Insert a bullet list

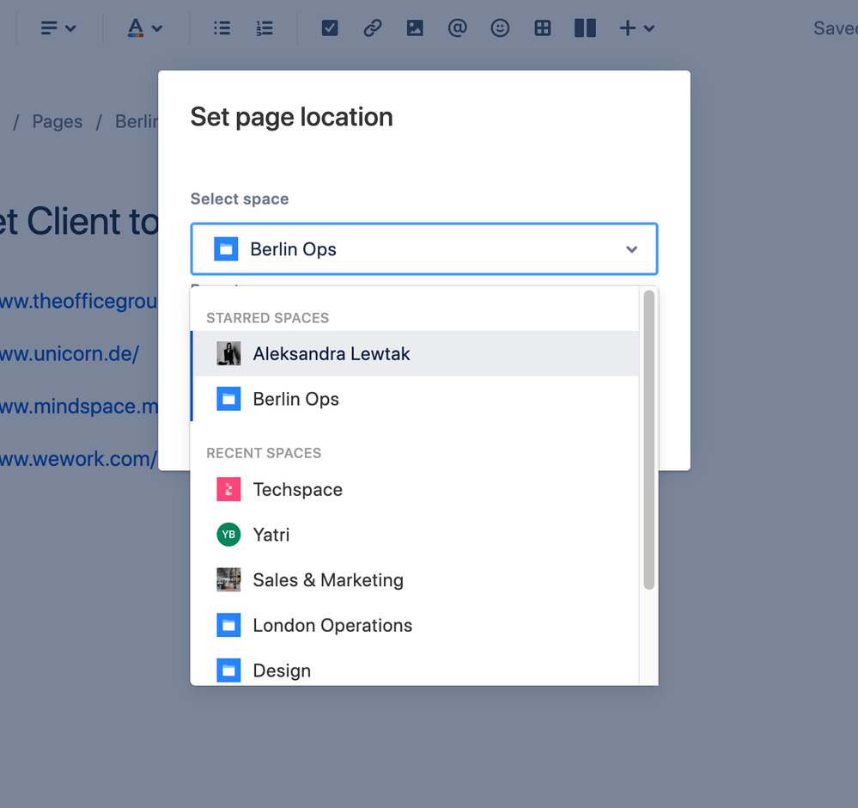(222, 28)
